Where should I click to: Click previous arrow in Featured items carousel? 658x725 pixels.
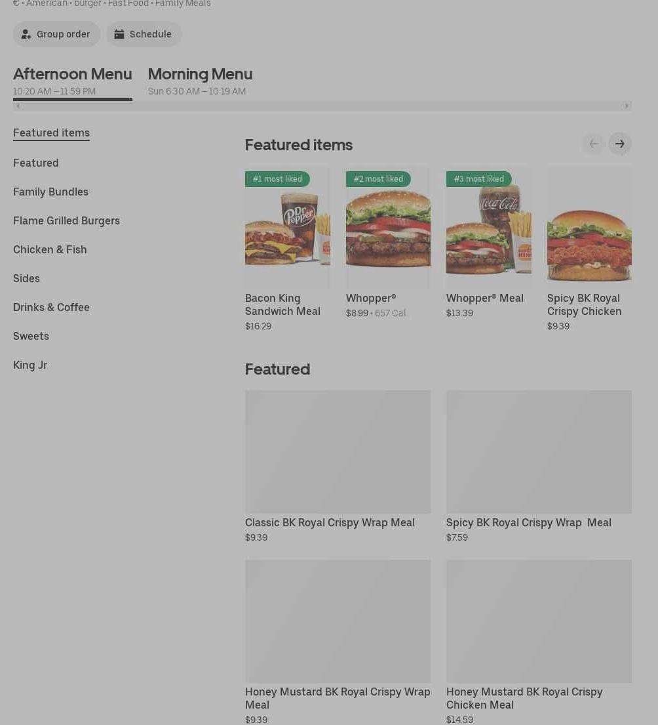coord(593,144)
